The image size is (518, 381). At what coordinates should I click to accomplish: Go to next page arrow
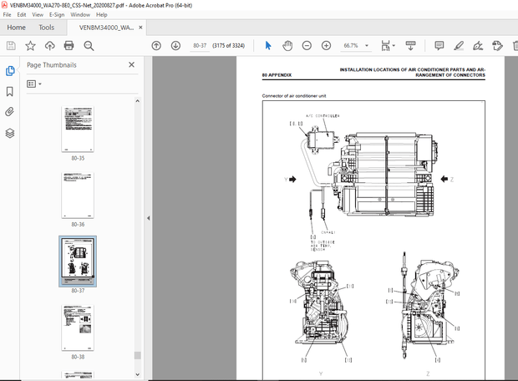coord(175,46)
